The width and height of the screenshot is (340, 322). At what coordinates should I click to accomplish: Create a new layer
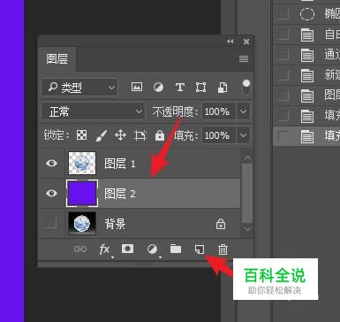click(200, 249)
